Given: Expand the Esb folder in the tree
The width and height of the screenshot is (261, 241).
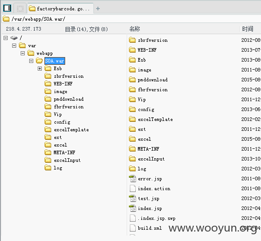Looking at the screenshot, I should click(x=40, y=68).
